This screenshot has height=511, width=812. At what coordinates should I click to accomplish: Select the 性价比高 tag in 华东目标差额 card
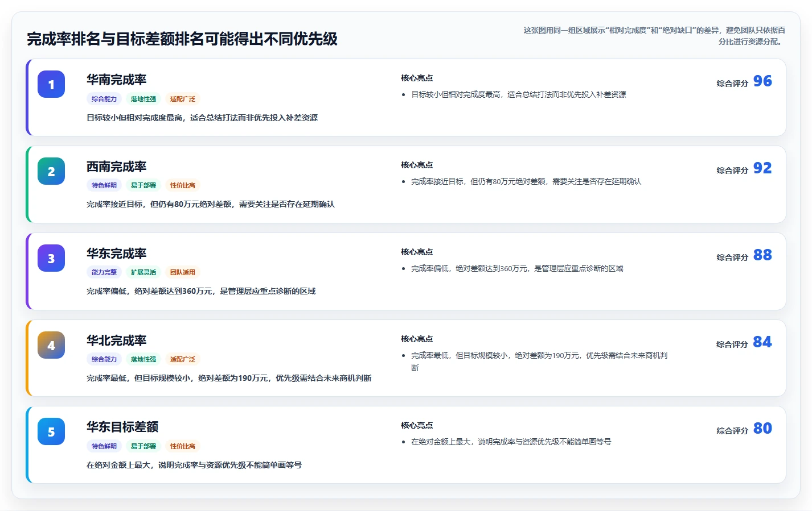coord(183,446)
